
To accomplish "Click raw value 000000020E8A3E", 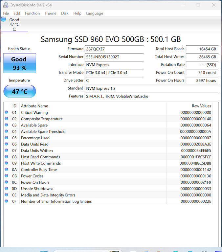I will pos(196,144).
